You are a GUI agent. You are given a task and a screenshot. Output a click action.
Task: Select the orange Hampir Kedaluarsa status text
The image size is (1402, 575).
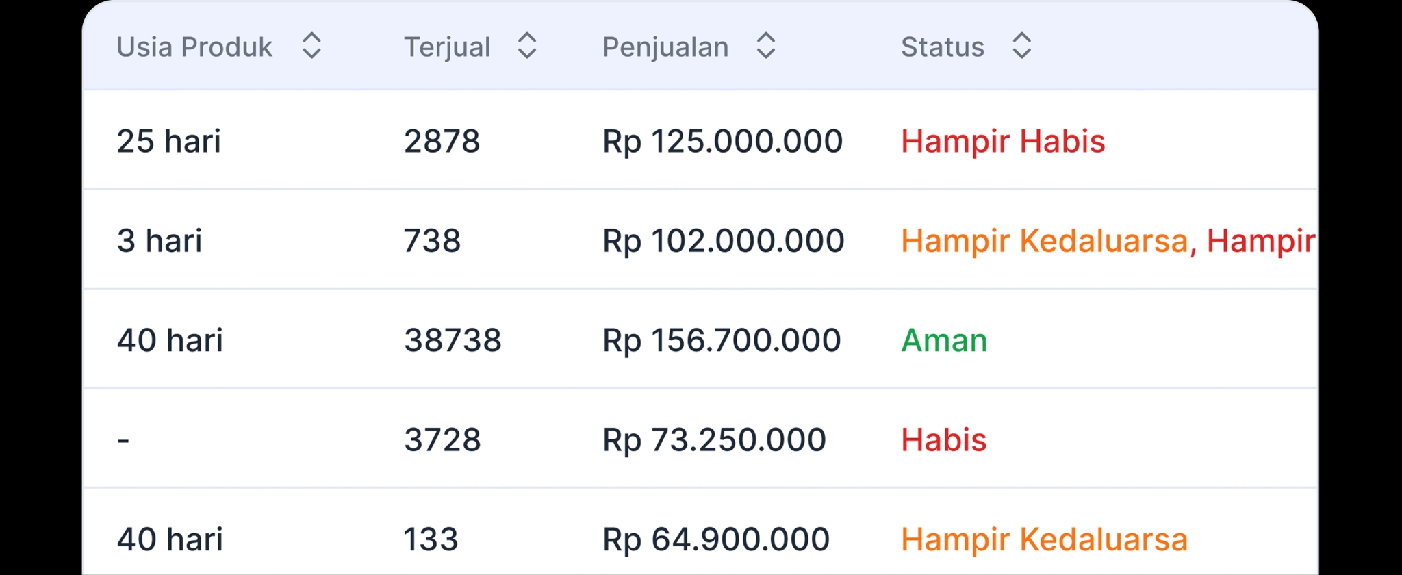pos(1044,539)
